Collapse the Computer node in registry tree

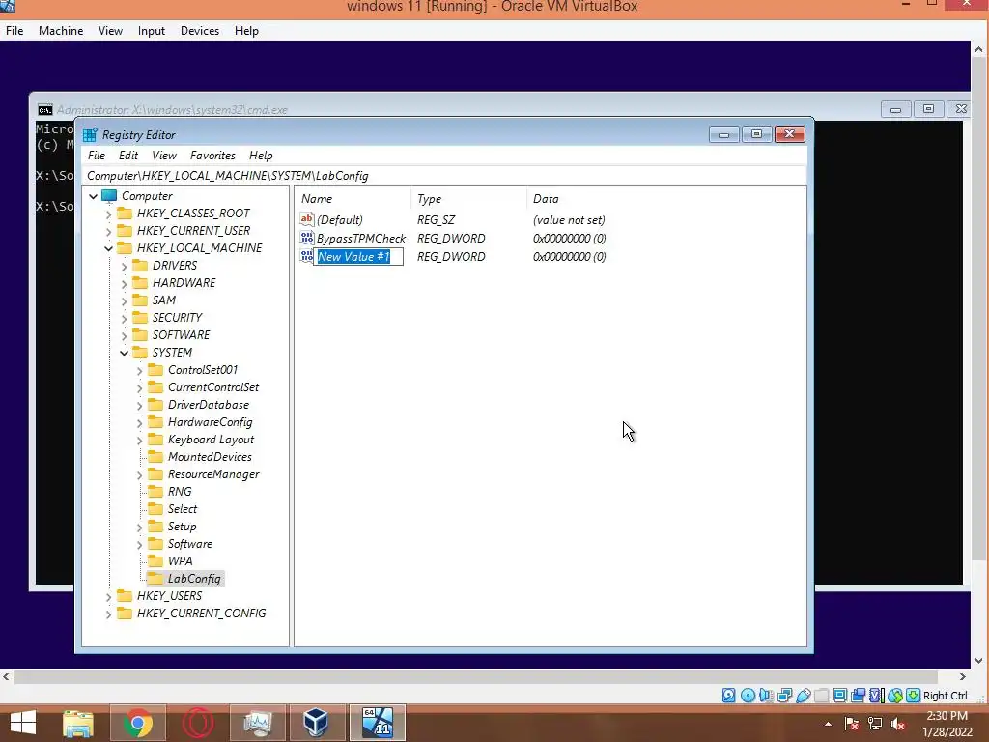click(x=94, y=196)
